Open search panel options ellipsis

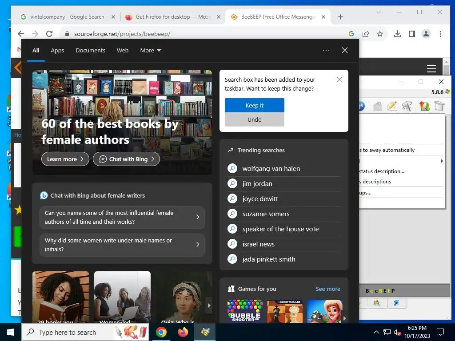[326, 50]
